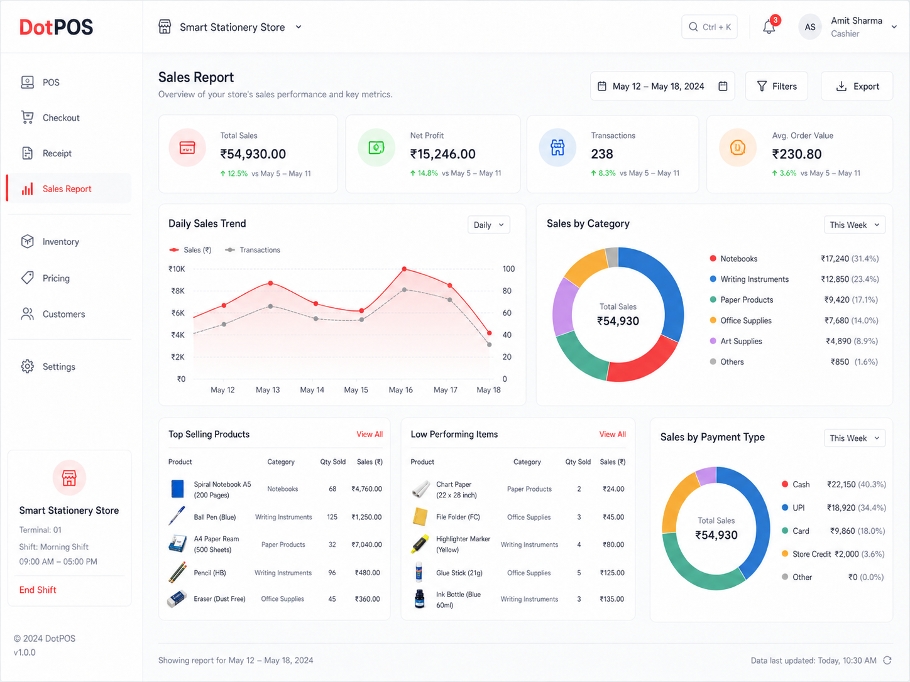Export the sales report
Image resolution: width=910 pixels, height=682 pixels.
[857, 86]
